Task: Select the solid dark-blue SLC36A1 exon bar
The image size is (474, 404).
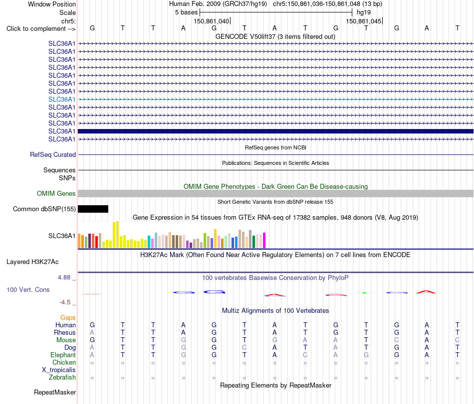Action: 275,131
